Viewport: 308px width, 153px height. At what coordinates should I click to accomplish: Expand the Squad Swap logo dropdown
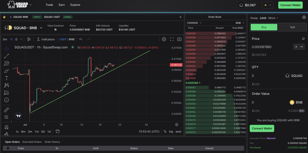tap(31, 5)
